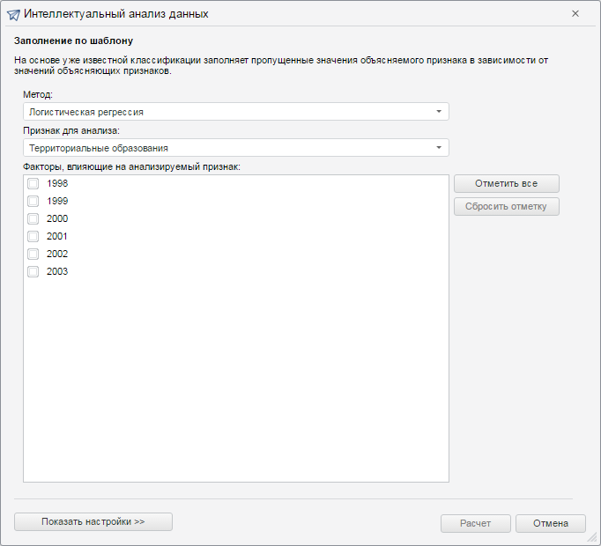Check the 1998 factor checkbox
Viewport: 601px width, 546px height.
[x=33, y=183]
